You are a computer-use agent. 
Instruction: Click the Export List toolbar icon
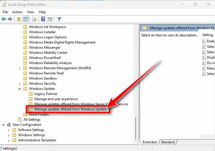tap(34, 19)
